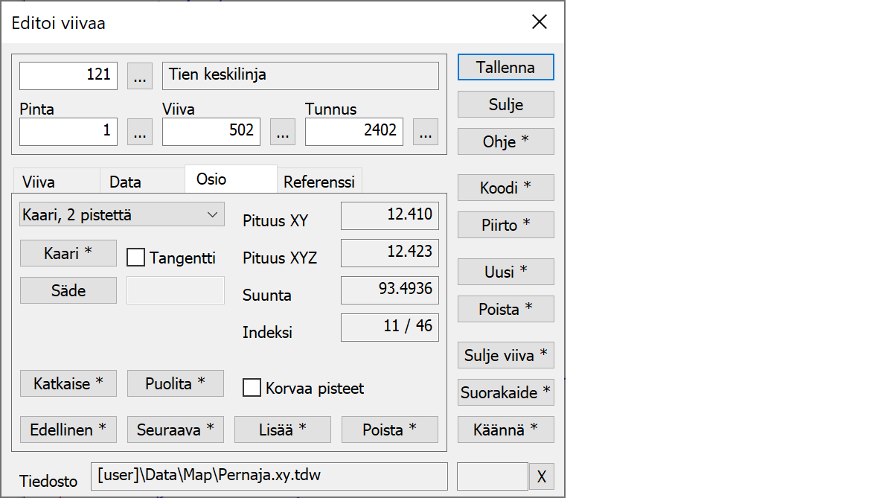The image size is (893, 498).
Task: Enable the Tangentti checkbox
Action: [x=136, y=258]
